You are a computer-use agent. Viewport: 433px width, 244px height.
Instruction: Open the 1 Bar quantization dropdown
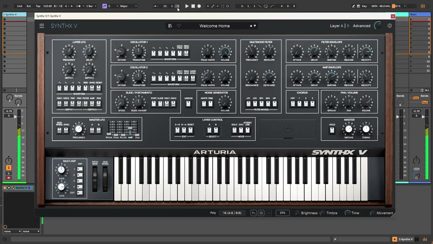91,6
